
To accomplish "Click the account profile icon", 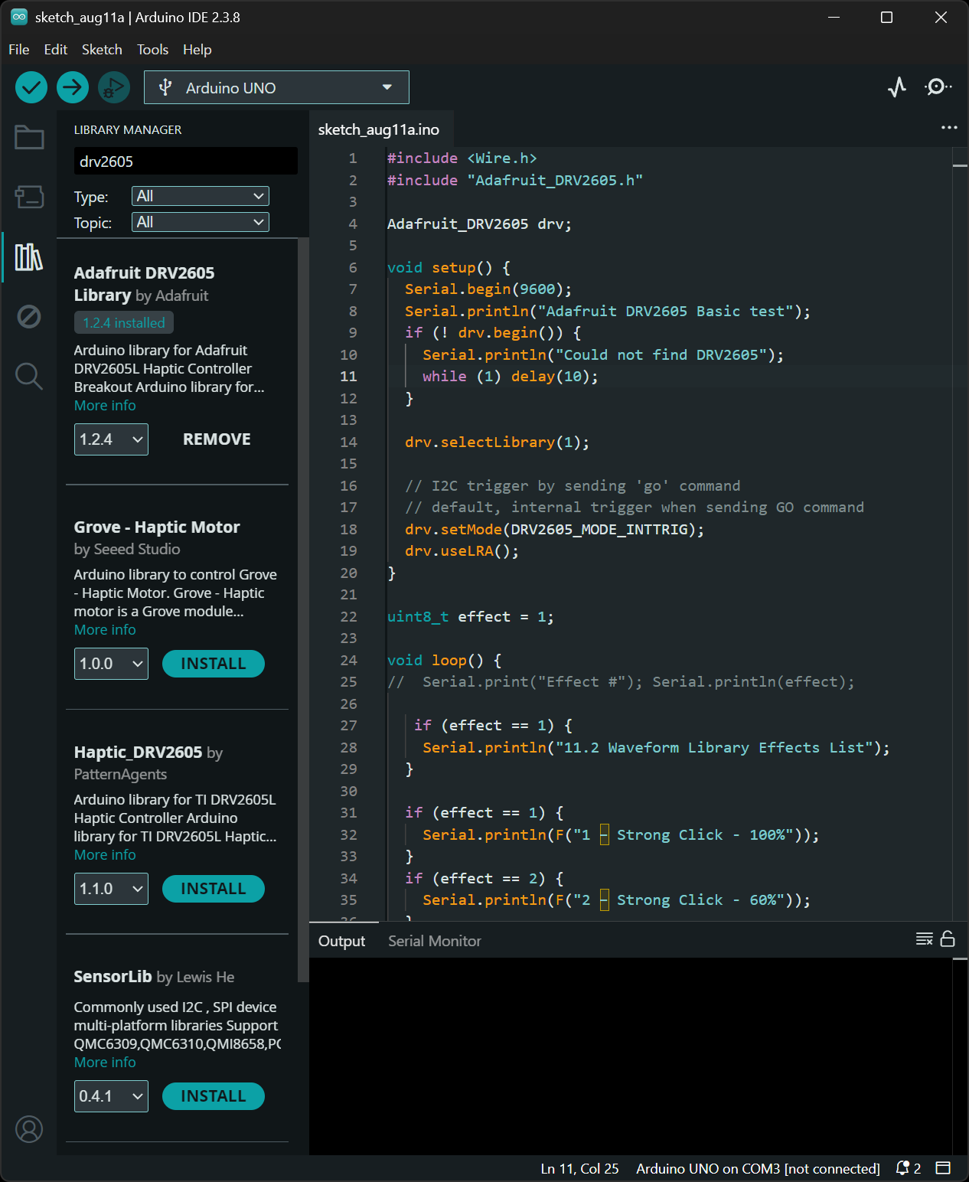I will pyautogui.click(x=29, y=1129).
